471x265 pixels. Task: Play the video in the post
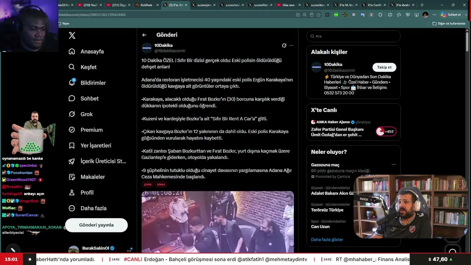coord(217,222)
